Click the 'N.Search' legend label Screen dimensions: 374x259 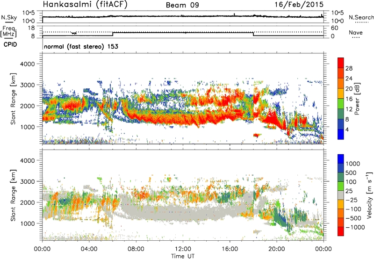(x=361, y=17)
